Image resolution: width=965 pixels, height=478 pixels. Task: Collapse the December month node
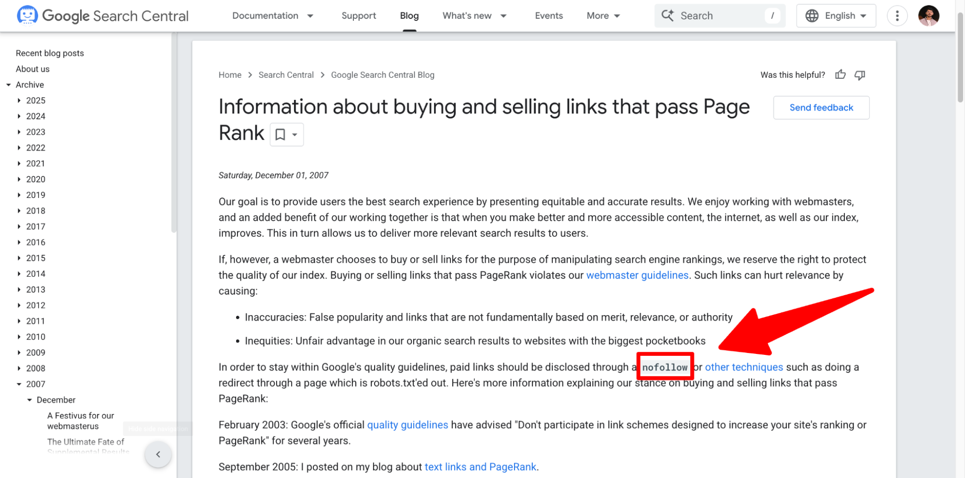click(x=29, y=400)
